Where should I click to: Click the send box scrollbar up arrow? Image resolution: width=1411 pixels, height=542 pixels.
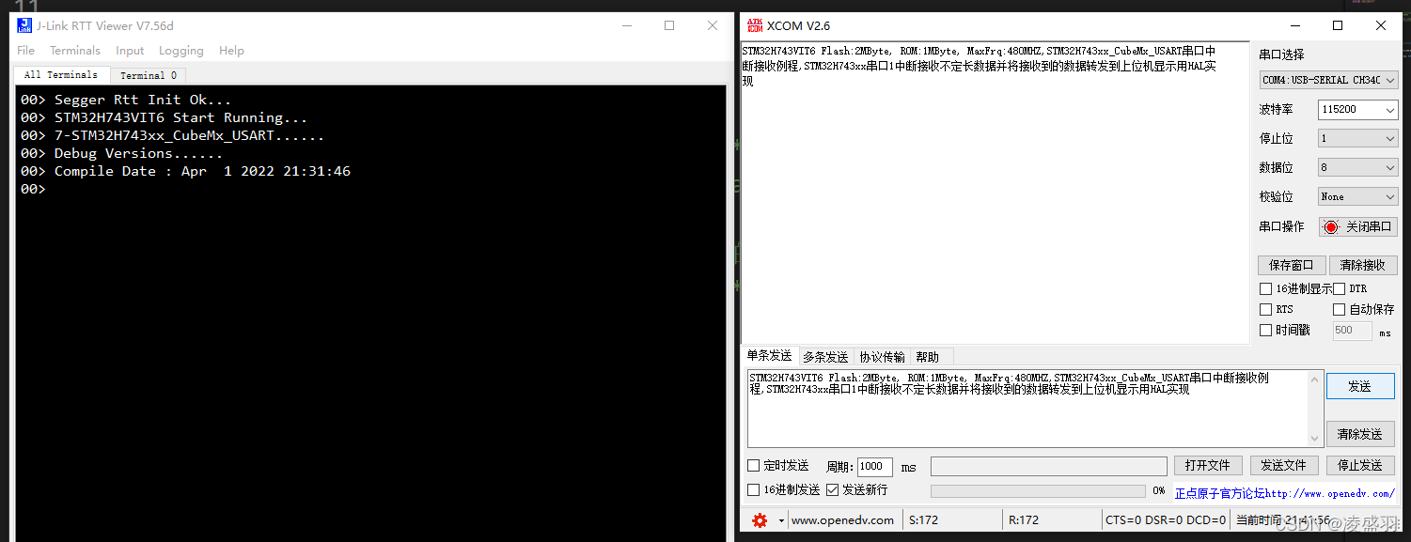(1315, 378)
